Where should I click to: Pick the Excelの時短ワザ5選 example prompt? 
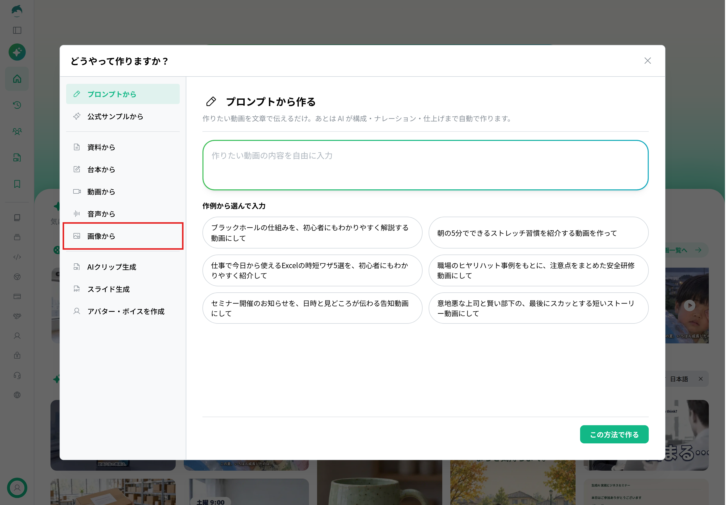(312, 270)
